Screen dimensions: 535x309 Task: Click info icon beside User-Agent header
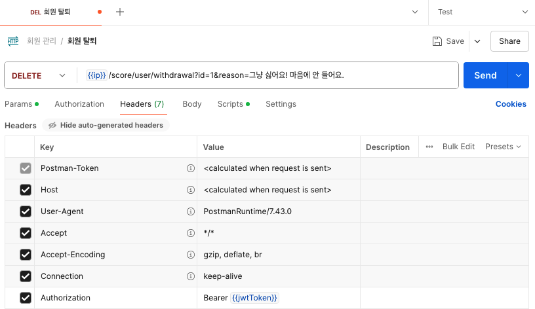pos(191,211)
